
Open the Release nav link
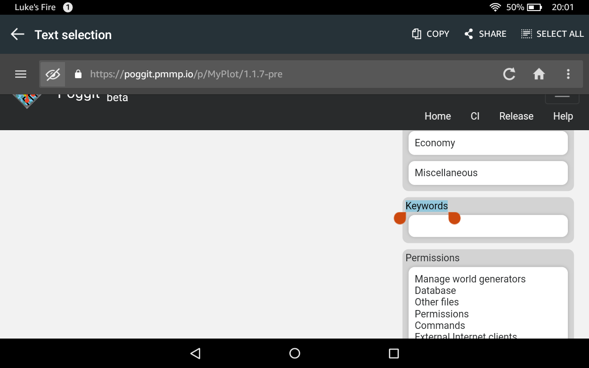(516, 116)
